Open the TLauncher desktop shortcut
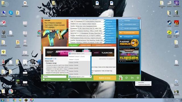Screen dimensions: 182x102 [18, 82]
